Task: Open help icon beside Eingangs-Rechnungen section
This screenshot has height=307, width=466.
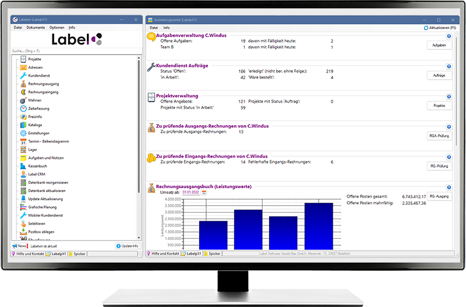Action: click(449, 157)
